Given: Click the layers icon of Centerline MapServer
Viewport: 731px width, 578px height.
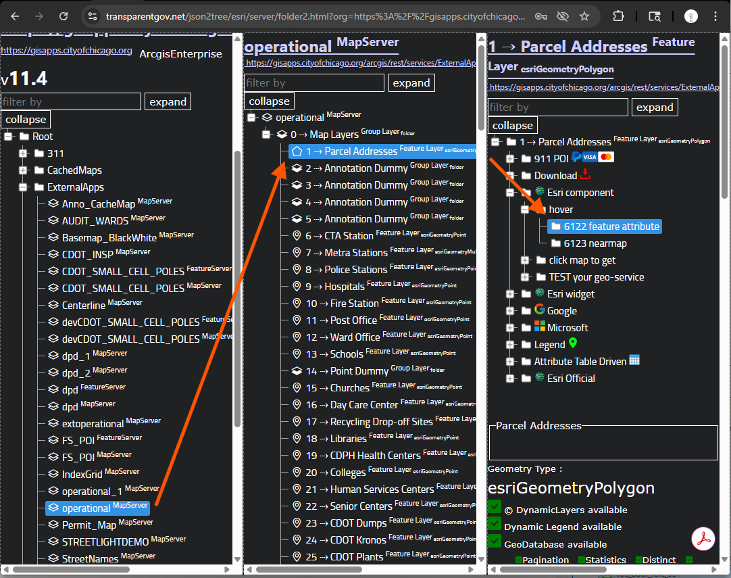Looking at the screenshot, I should pyautogui.click(x=53, y=305).
